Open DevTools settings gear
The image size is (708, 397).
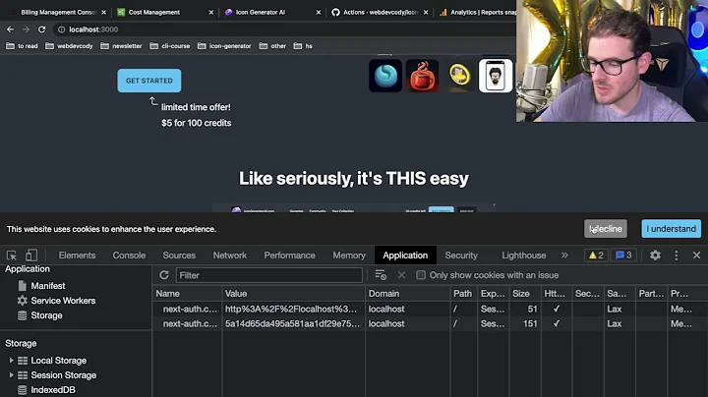tap(655, 255)
